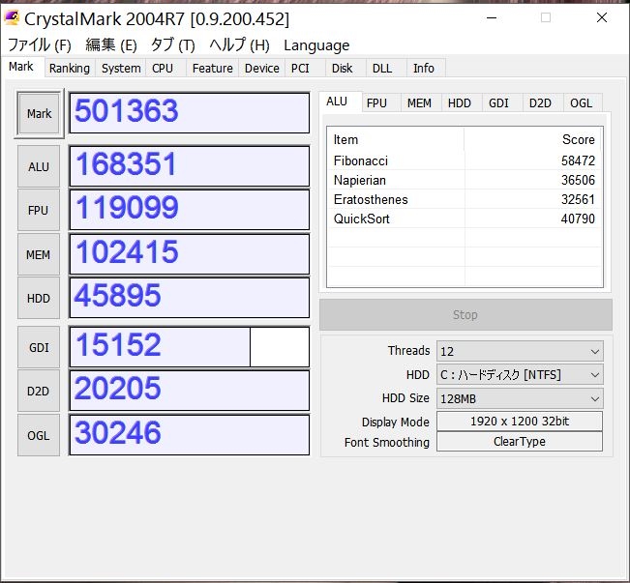Viewport: 630px width, 583px height.
Task: Click the HDD score 45895
Action: point(190,298)
